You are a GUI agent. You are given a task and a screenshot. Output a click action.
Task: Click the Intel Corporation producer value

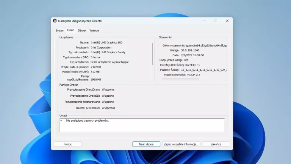101,48
